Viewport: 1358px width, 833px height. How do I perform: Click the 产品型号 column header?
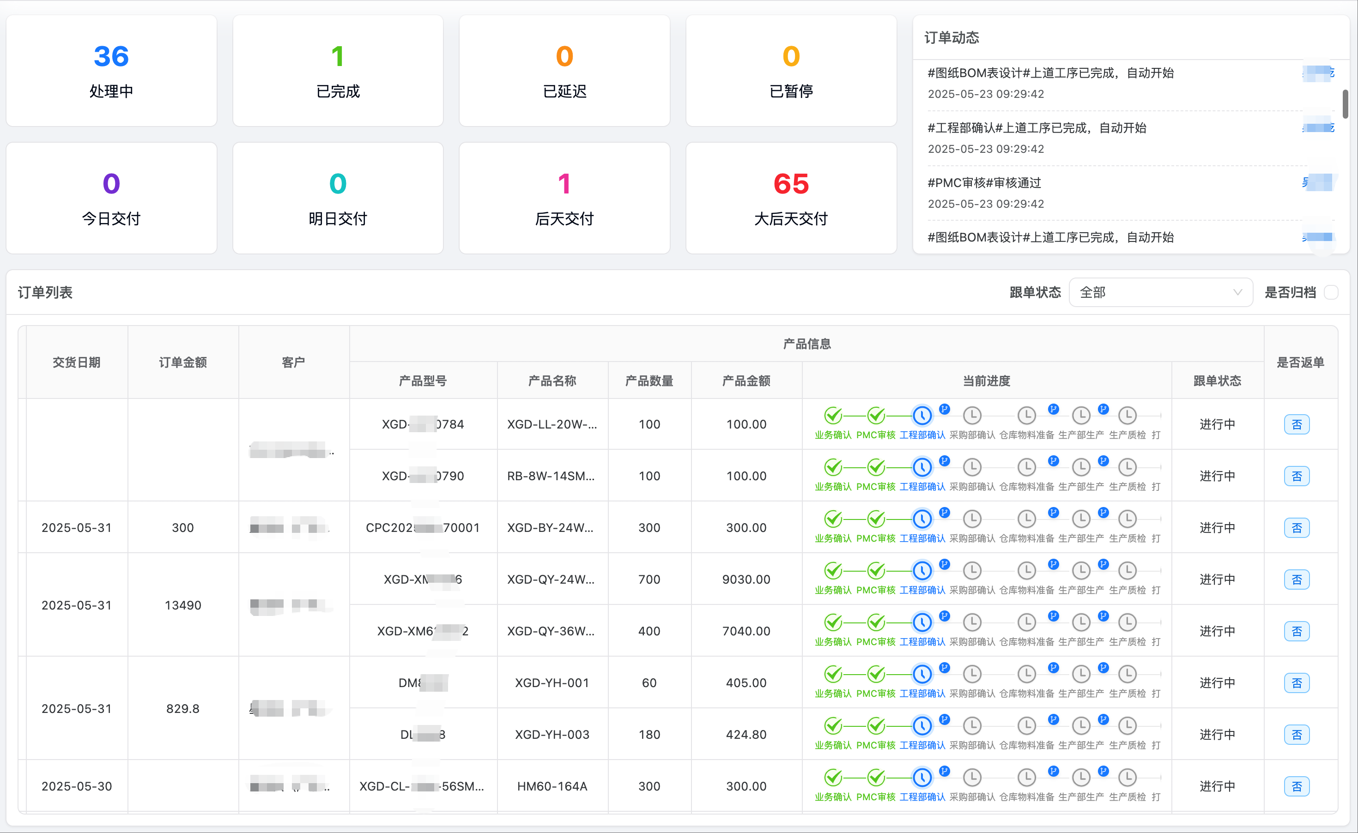[x=423, y=380]
